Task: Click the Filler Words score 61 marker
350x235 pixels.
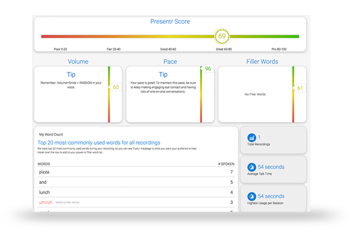Action: (299, 88)
